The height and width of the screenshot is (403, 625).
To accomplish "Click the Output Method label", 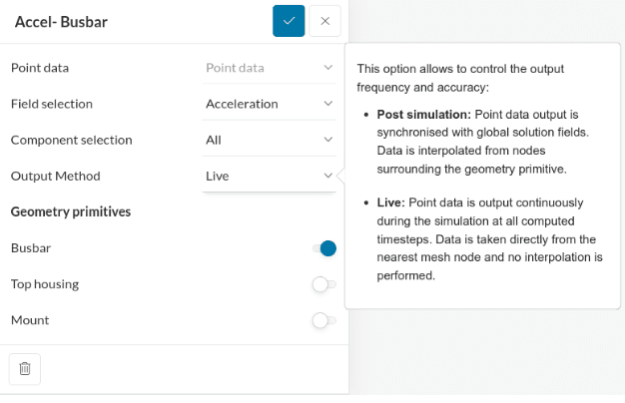I will (56, 176).
